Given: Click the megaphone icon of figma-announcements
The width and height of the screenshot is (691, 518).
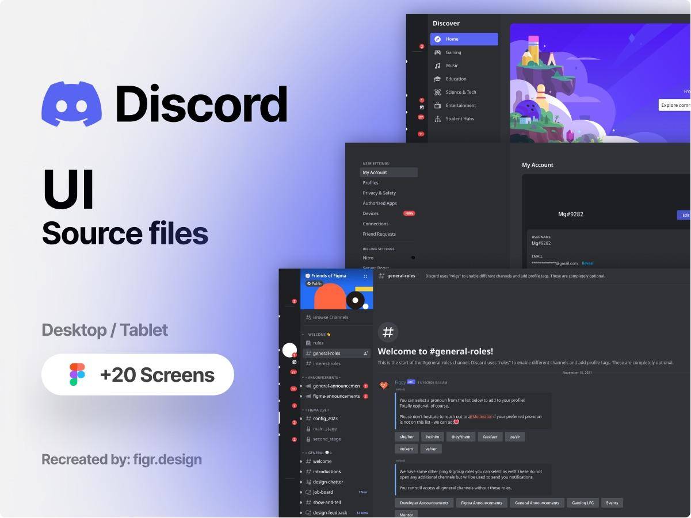Looking at the screenshot, I should [308, 396].
